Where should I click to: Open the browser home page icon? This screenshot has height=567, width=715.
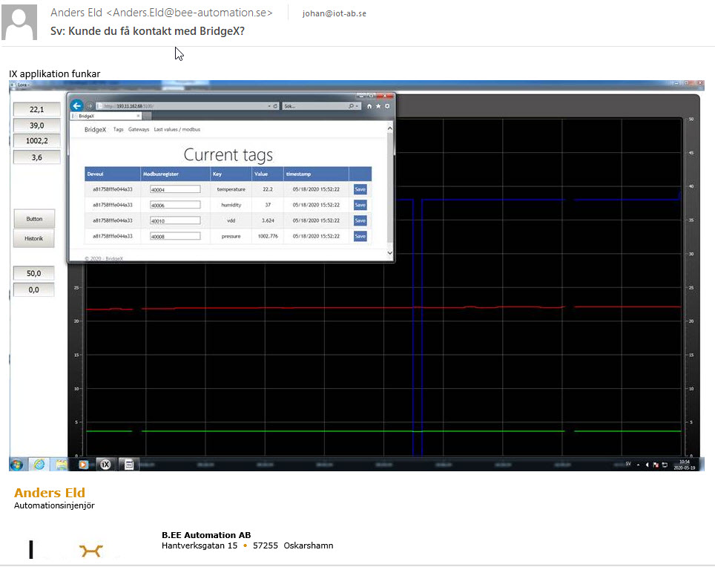click(x=369, y=106)
